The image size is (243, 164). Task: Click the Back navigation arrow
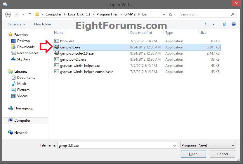8,14
